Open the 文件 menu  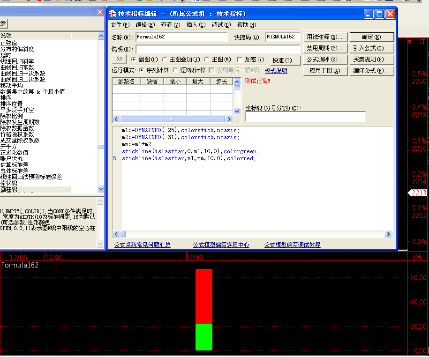tap(119, 25)
